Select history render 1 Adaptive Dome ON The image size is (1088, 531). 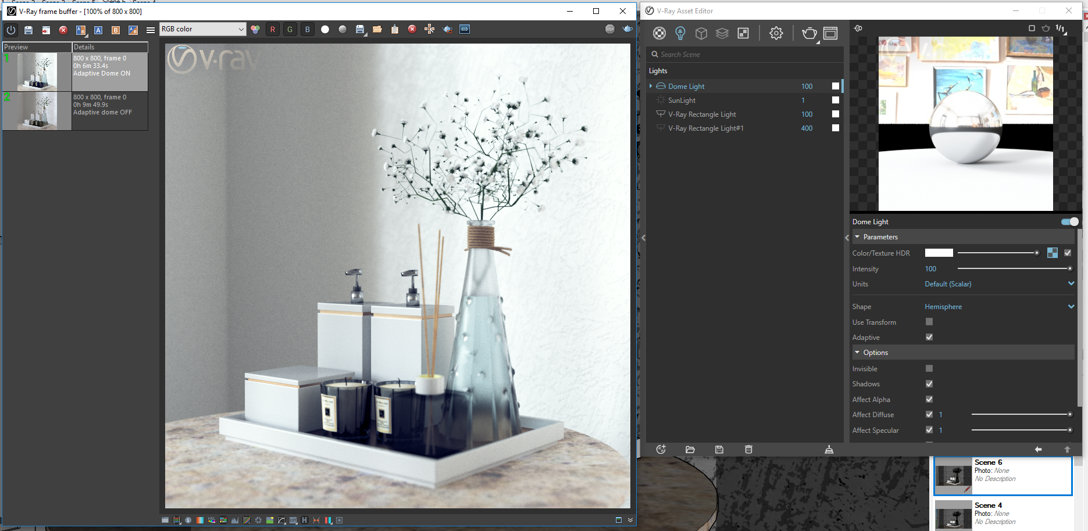[x=75, y=72]
